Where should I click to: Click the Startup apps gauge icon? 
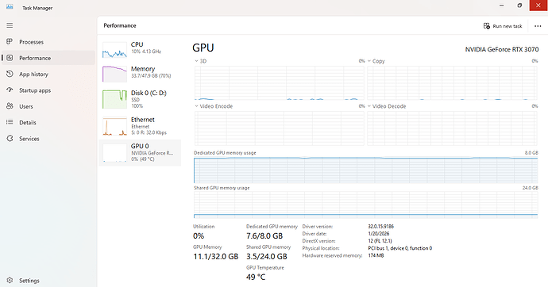[10, 90]
